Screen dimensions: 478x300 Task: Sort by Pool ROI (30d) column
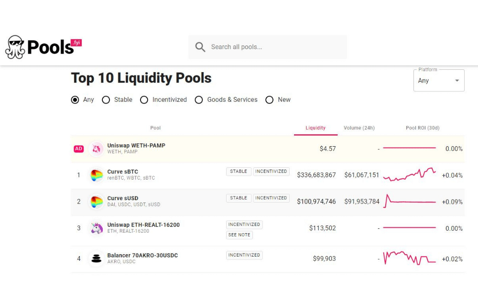pyautogui.click(x=423, y=128)
